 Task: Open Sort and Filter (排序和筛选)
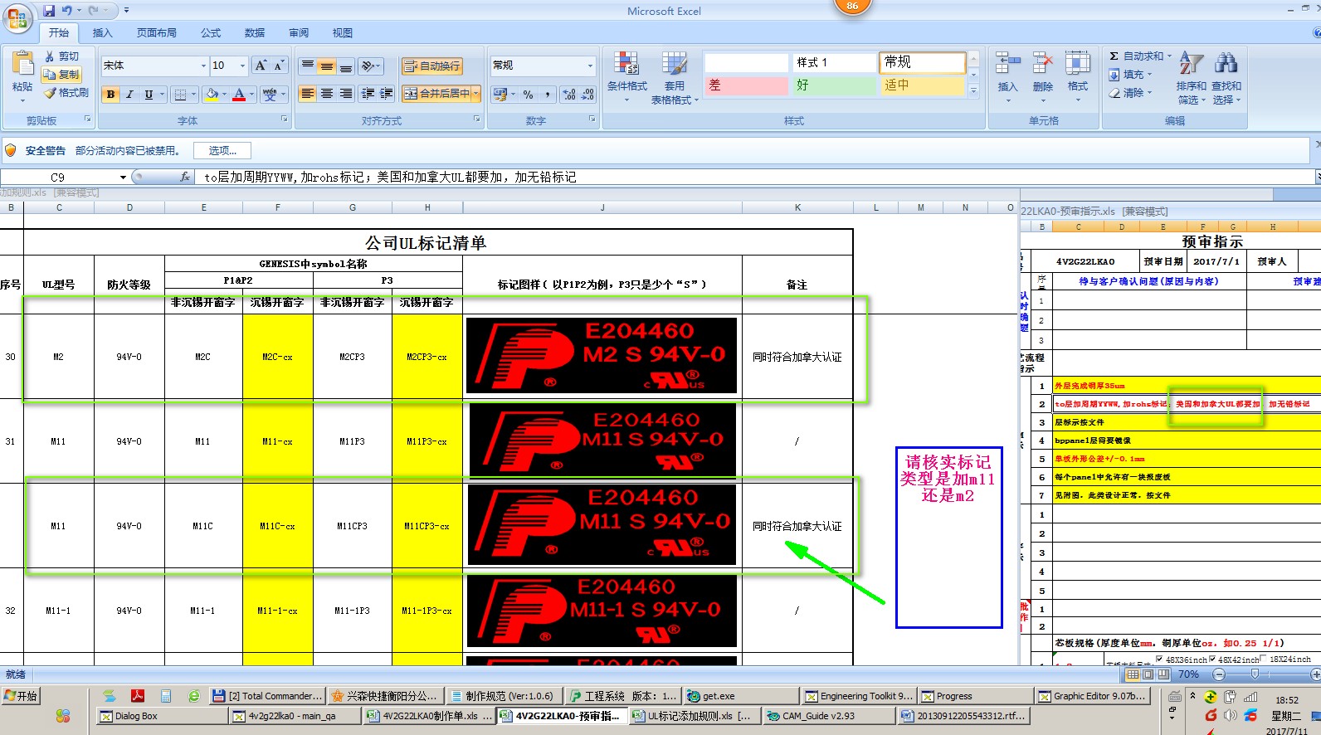tap(1192, 78)
